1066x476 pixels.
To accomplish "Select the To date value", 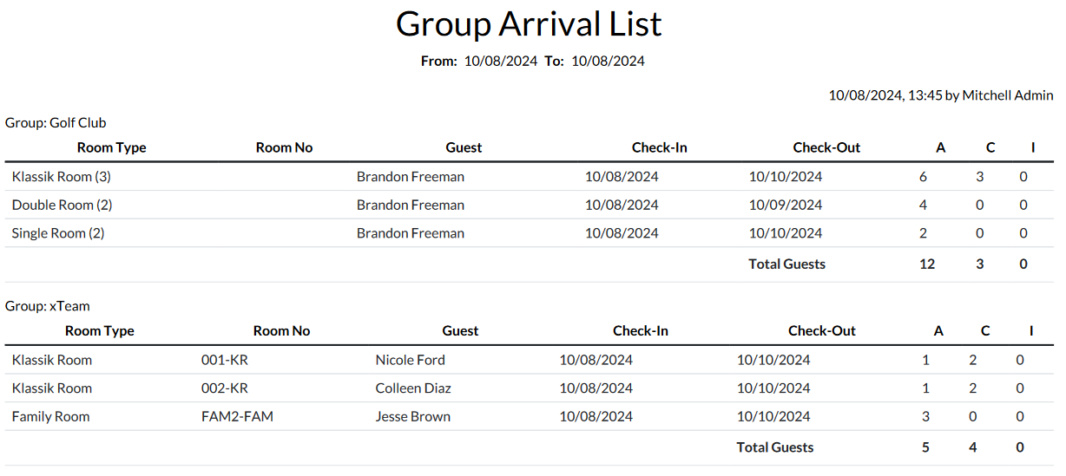I will point(608,61).
